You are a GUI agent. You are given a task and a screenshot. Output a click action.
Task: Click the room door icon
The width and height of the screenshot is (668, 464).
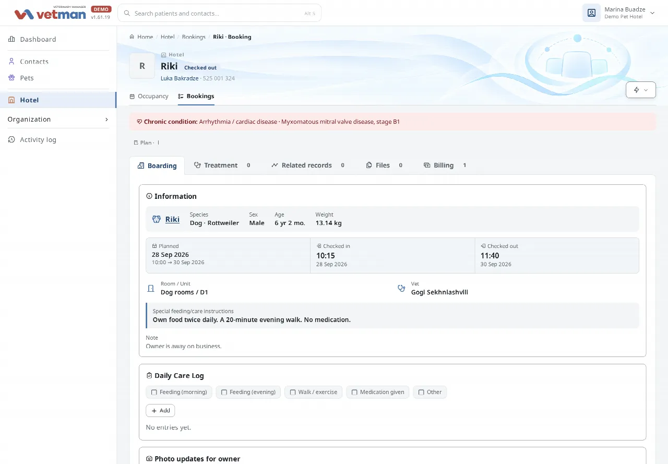[151, 288]
